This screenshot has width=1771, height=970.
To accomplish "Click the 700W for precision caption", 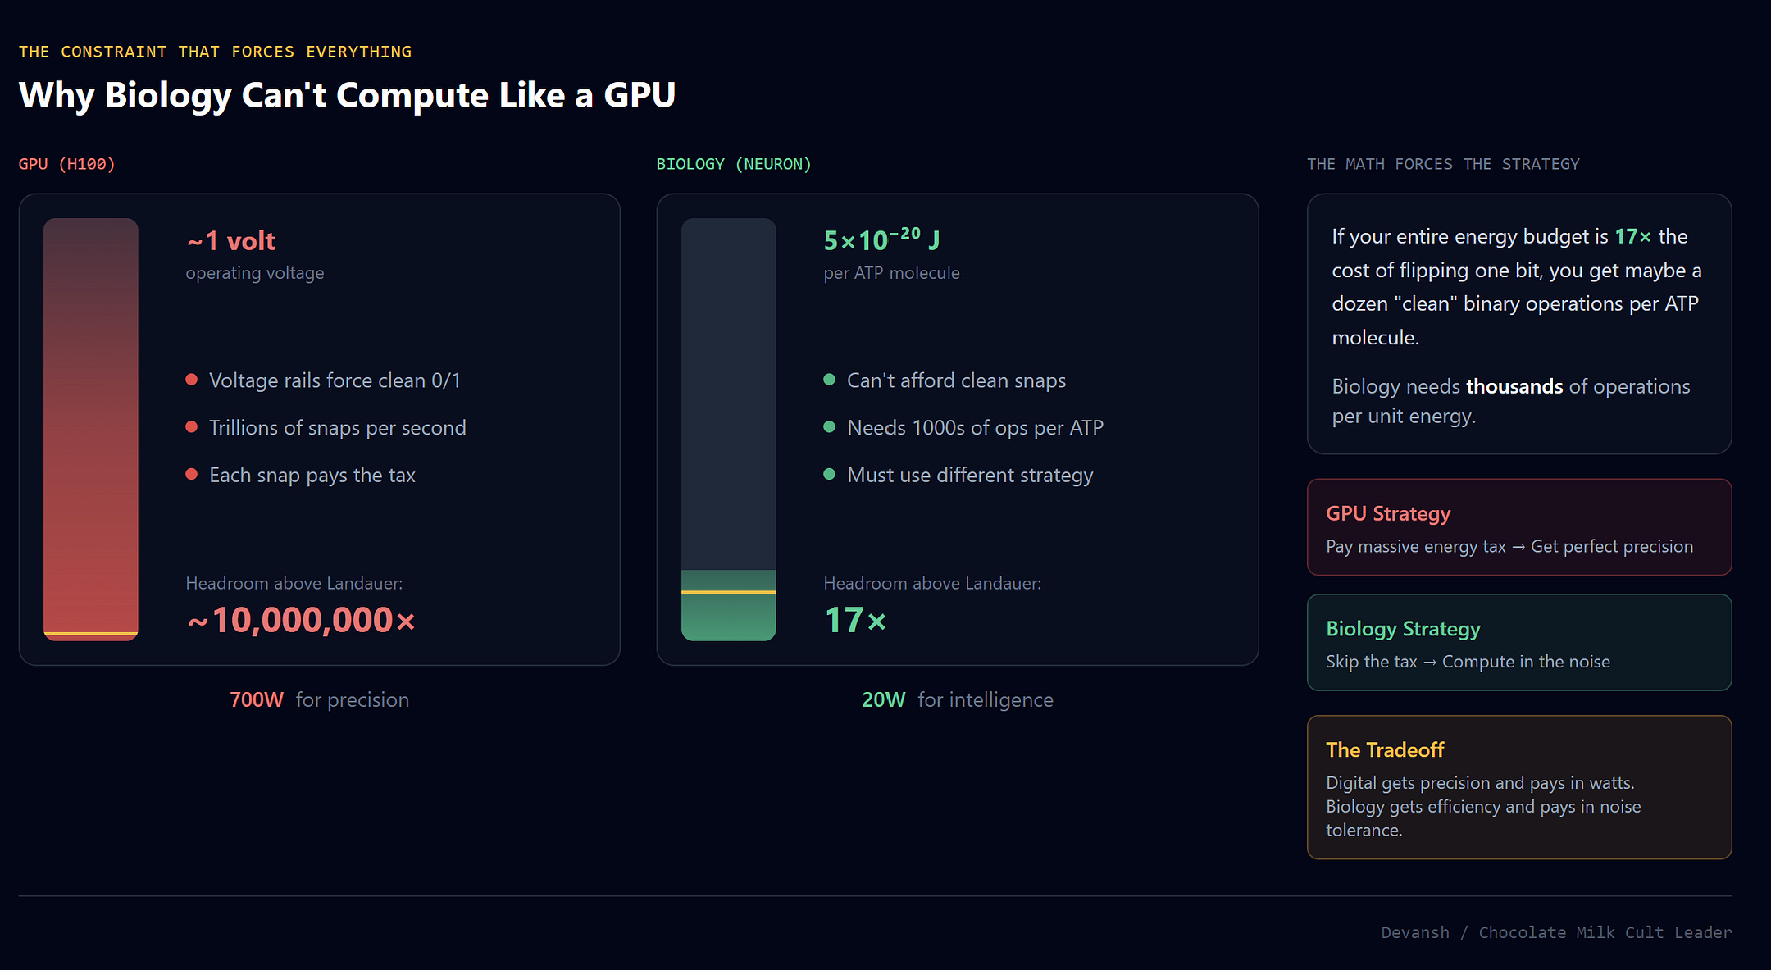I will [319, 699].
